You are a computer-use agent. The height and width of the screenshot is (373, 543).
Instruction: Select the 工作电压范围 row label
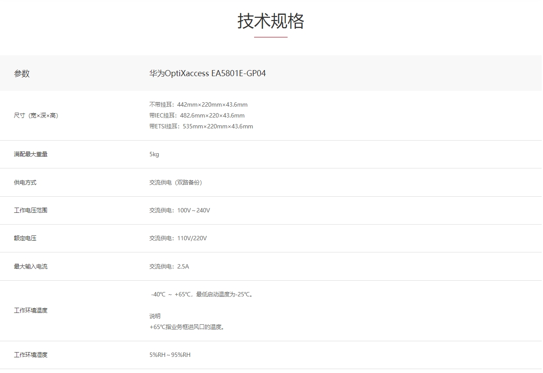pyautogui.click(x=31, y=210)
